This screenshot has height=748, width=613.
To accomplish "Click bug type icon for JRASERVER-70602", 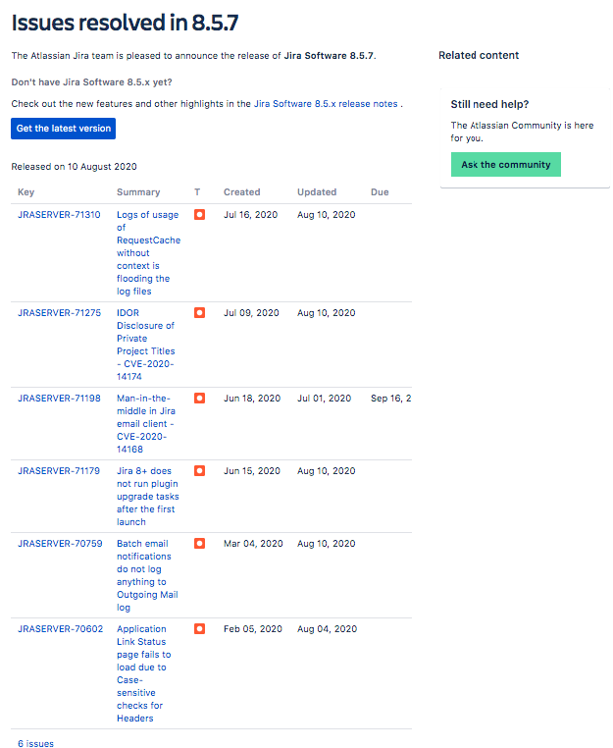I will tap(199, 629).
